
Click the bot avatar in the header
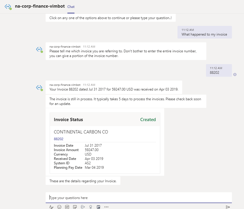8,6
